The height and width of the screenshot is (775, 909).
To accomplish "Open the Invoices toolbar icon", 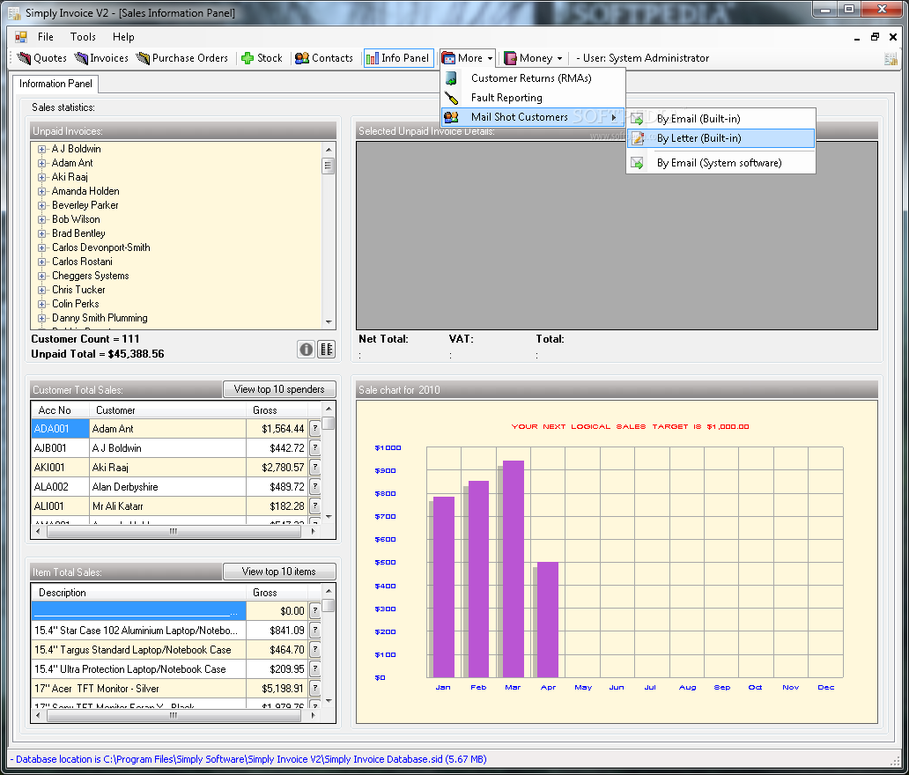I will click(81, 58).
